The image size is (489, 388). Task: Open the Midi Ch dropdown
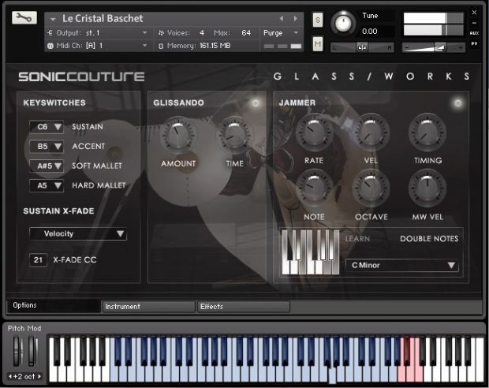(98, 46)
